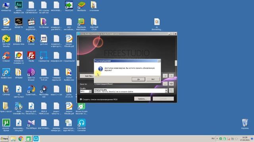Open the BlueStacks desktop shortcut
Viewport: 254px width, 142px height.
coord(81,6)
